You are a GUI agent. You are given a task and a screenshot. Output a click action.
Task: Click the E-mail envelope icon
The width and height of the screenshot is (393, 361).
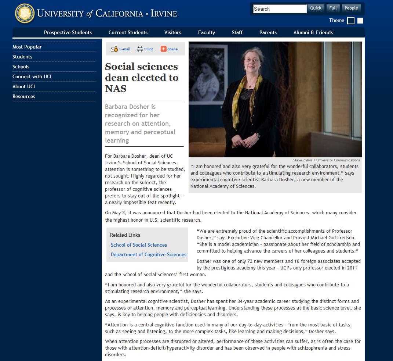pyautogui.click(x=114, y=49)
